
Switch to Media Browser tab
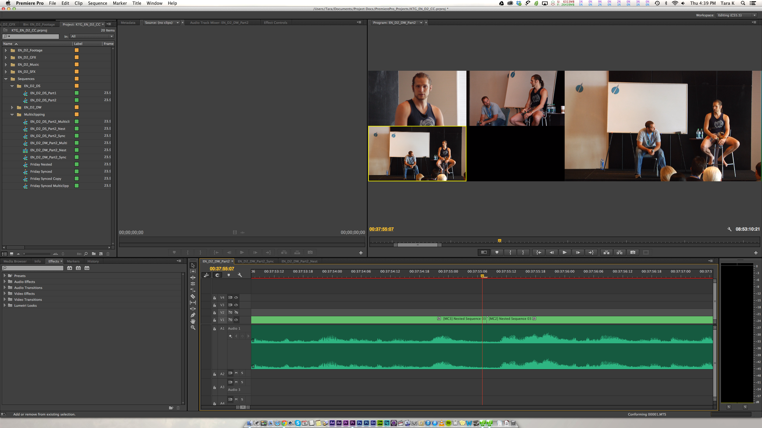pos(15,261)
